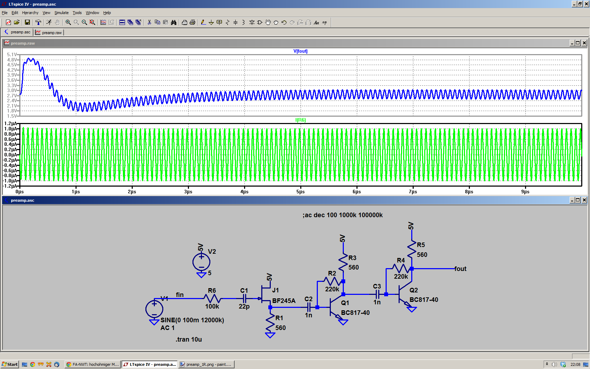Select the Label Net tool
Viewport: 590px width, 369px height.
(219, 22)
